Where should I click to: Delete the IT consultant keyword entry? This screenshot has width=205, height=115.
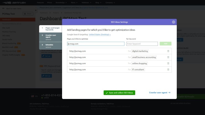pyautogui.click(x=168, y=69)
